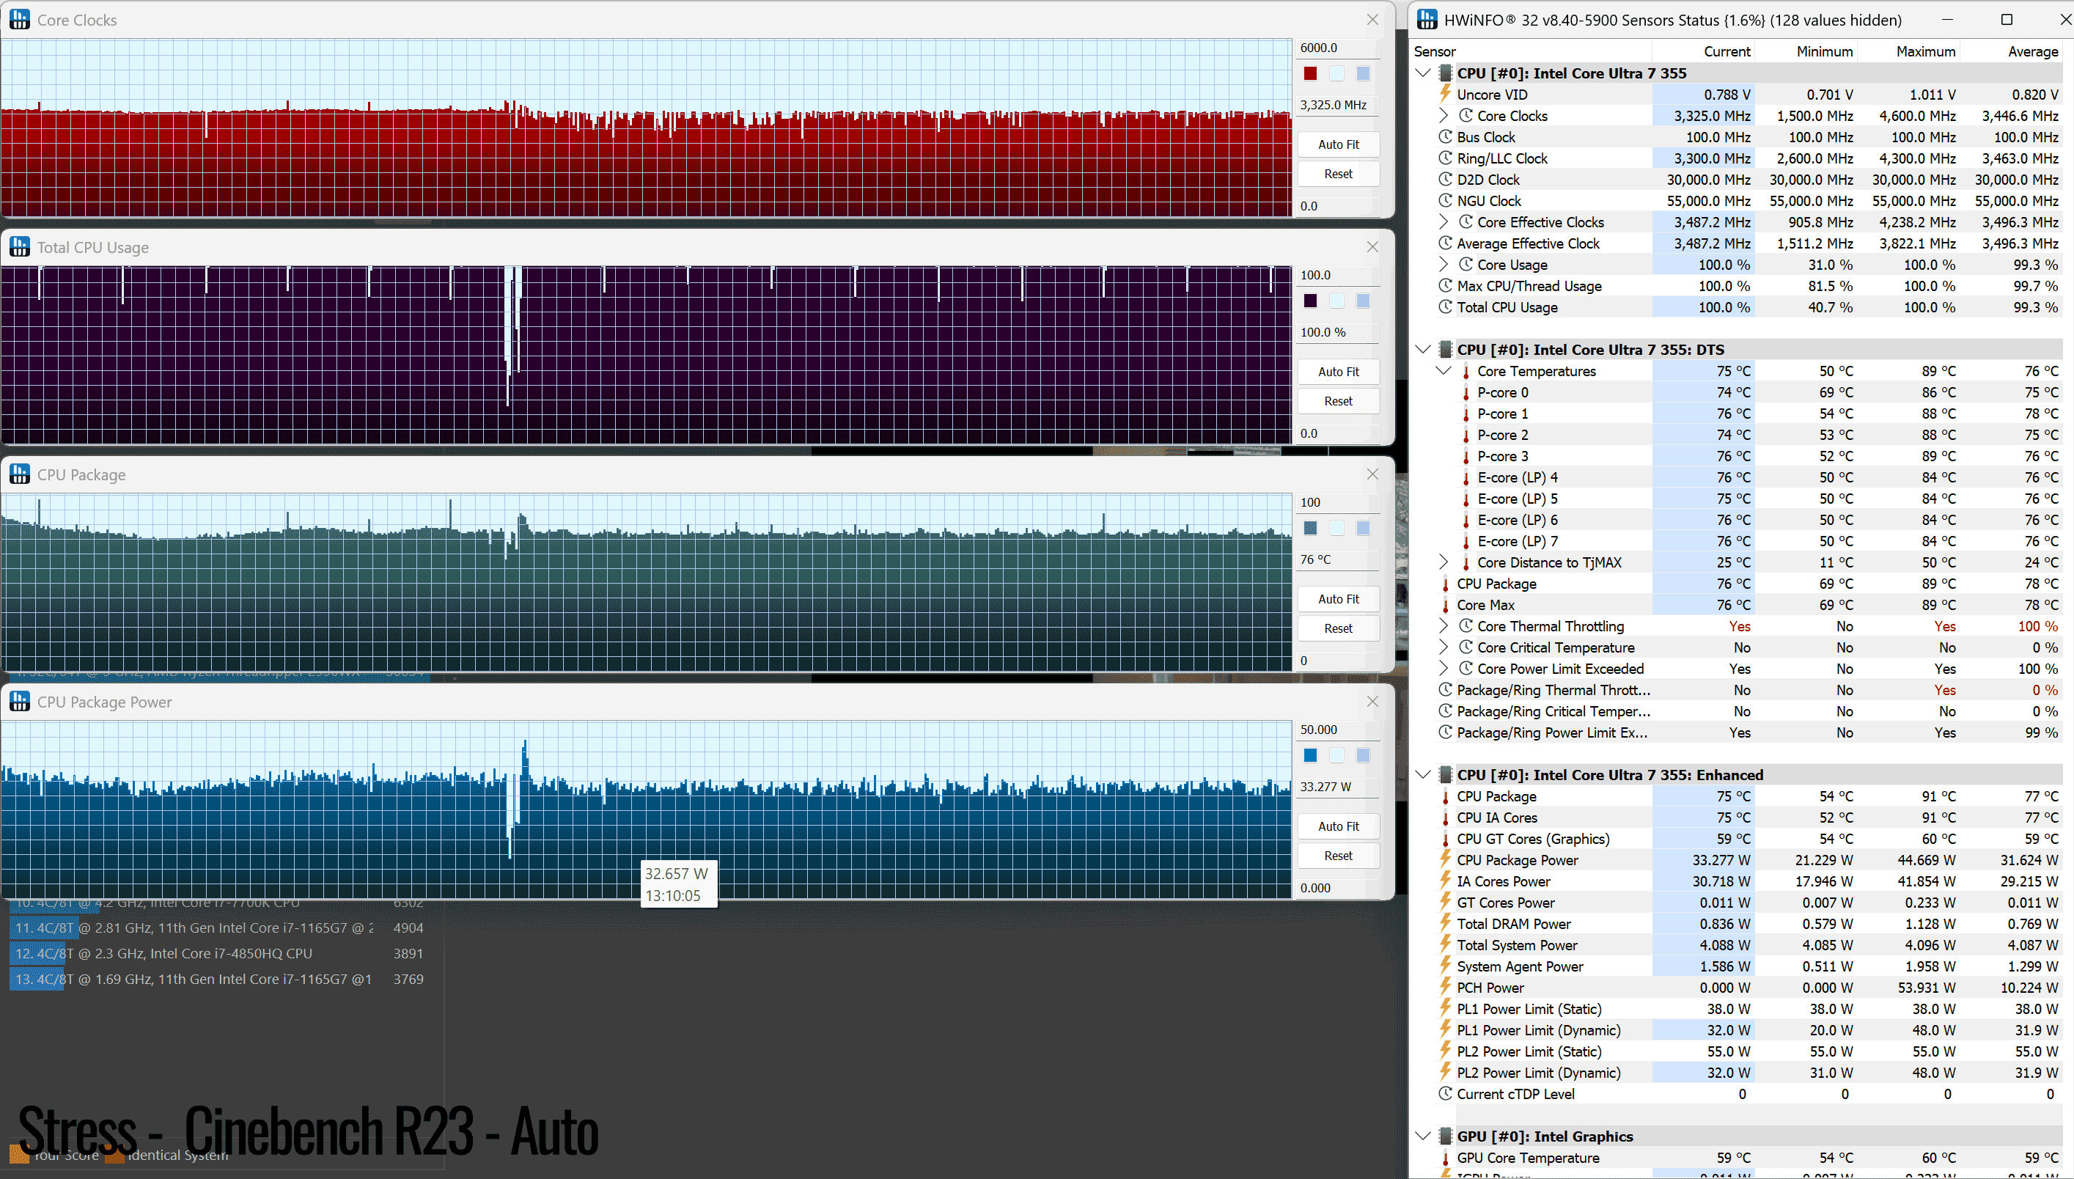Image resolution: width=2074 pixels, height=1179 pixels.
Task: Expand Core Power Limit Exceeded row
Action: pyautogui.click(x=1444, y=668)
